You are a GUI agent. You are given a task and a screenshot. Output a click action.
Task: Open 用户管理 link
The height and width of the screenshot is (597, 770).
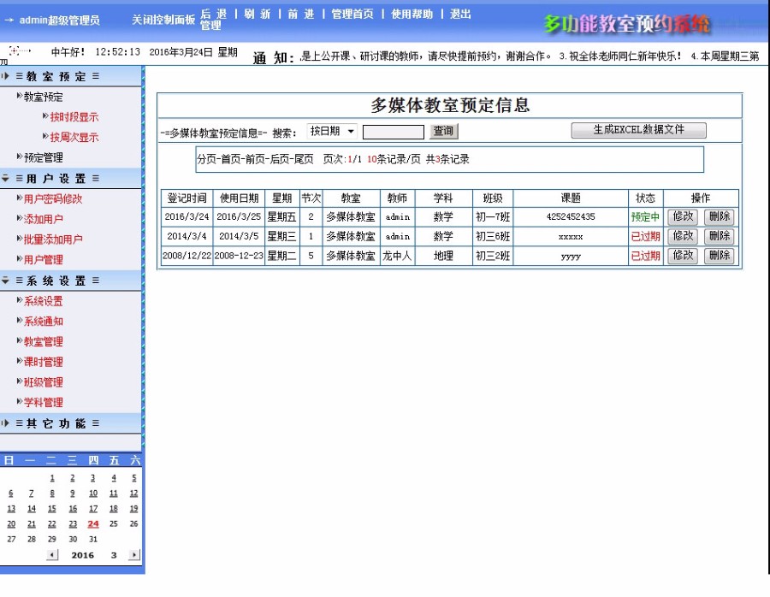(x=44, y=260)
